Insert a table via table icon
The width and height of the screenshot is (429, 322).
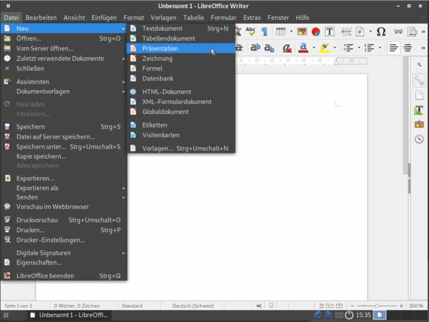tap(280, 31)
